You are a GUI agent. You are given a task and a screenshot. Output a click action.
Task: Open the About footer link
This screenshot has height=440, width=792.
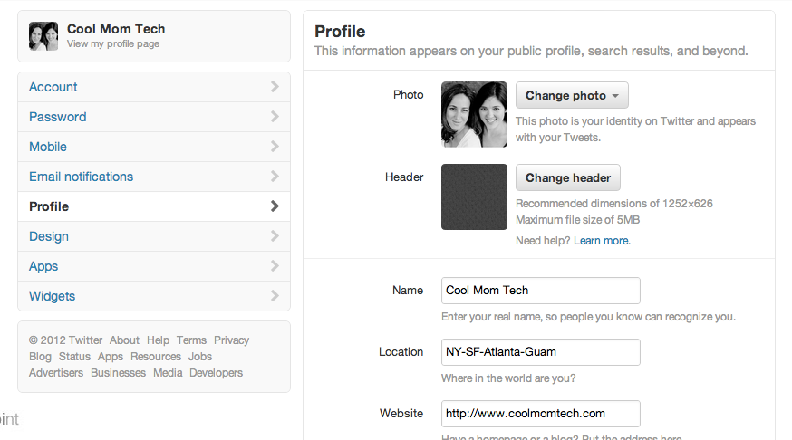124,340
